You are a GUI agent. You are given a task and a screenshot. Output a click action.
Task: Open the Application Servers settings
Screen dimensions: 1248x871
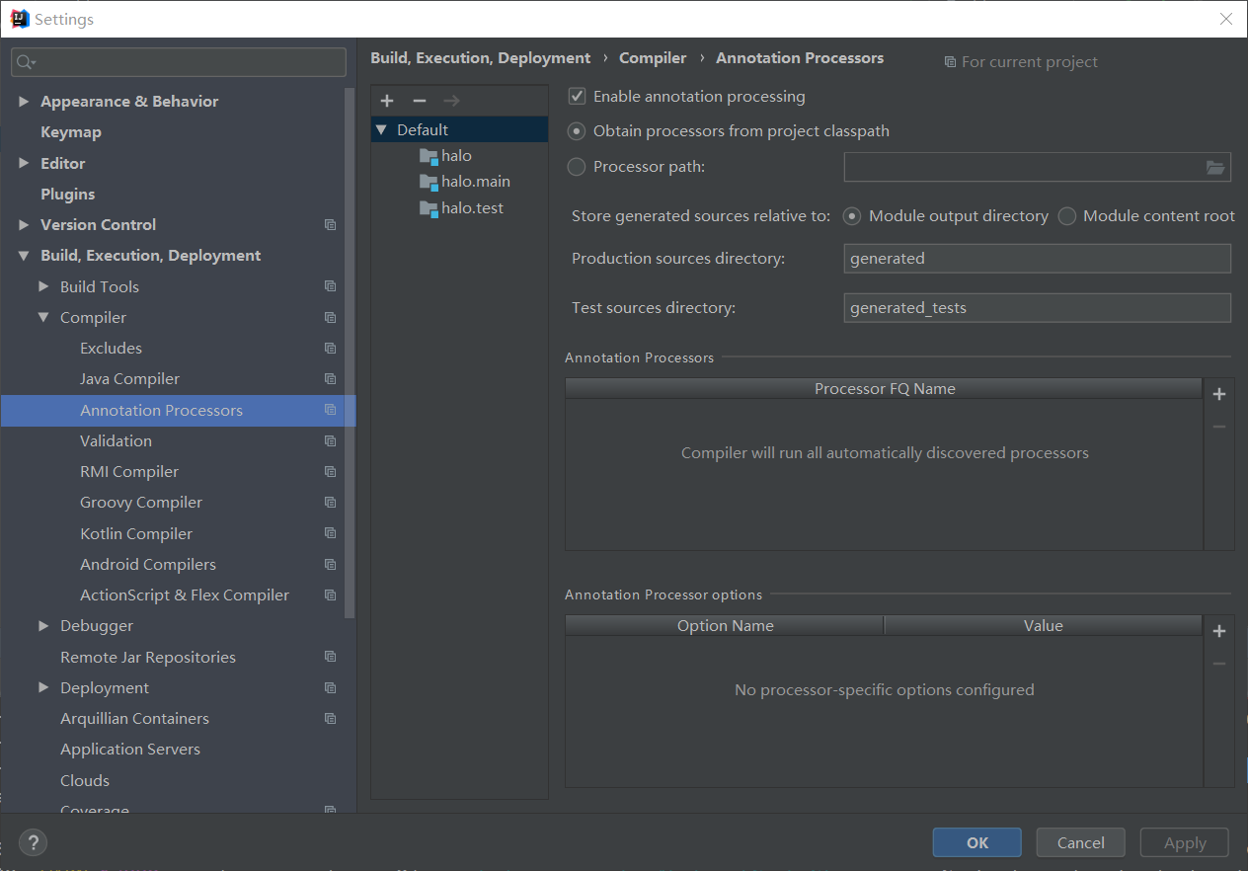click(130, 750)
